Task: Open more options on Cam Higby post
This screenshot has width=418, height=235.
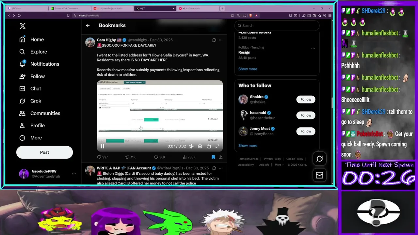Action: click(221, 40)
